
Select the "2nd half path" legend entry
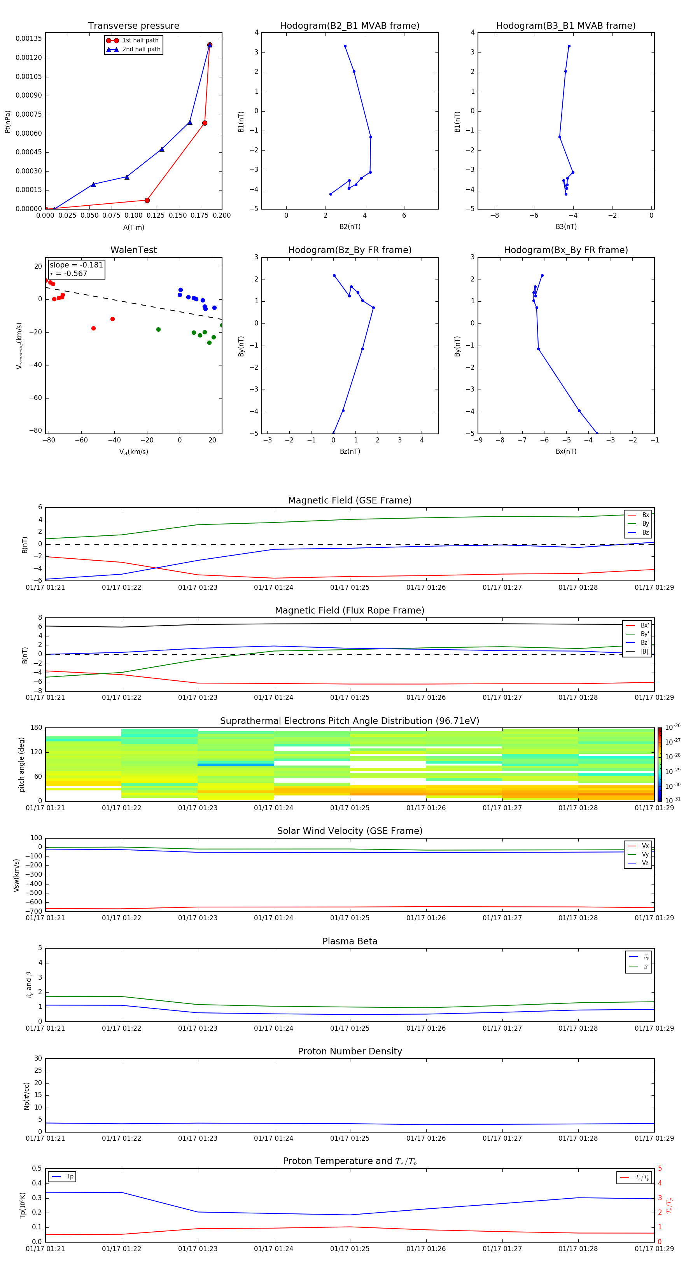click(x=133, y=49)
